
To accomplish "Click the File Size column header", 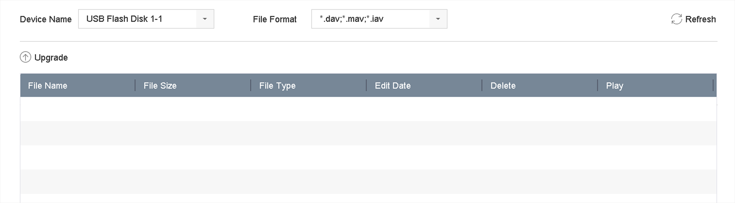I will (x=160, y=86).
